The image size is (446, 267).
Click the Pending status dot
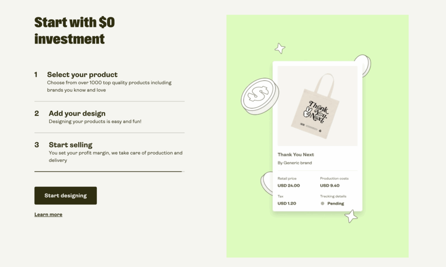point(322,203)
